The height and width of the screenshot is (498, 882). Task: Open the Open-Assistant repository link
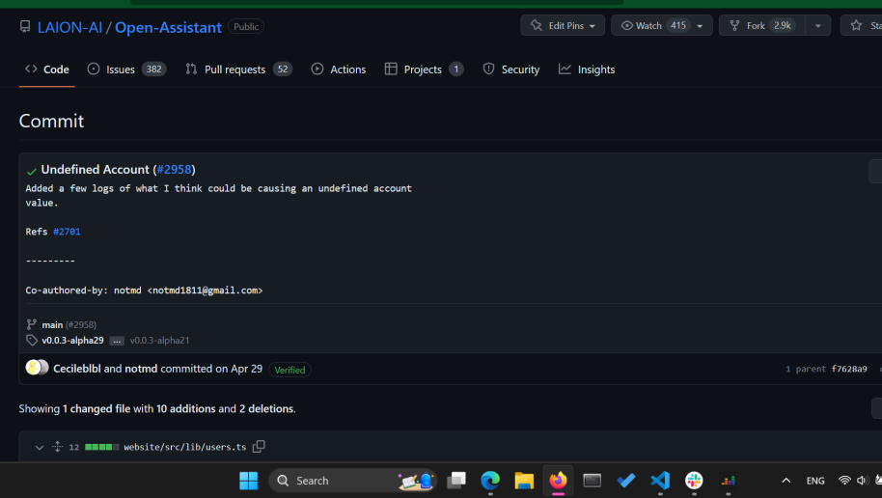168,27
